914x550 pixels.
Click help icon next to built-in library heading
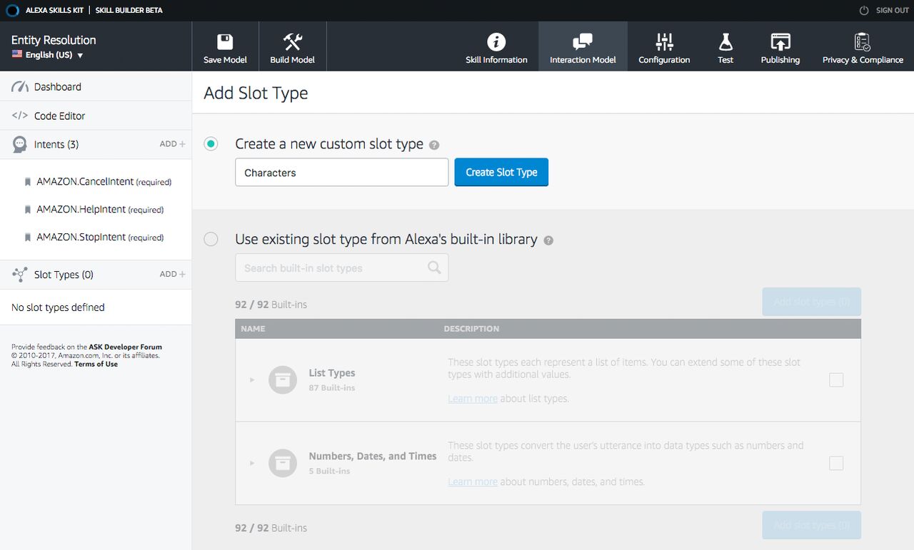point(548,240)
